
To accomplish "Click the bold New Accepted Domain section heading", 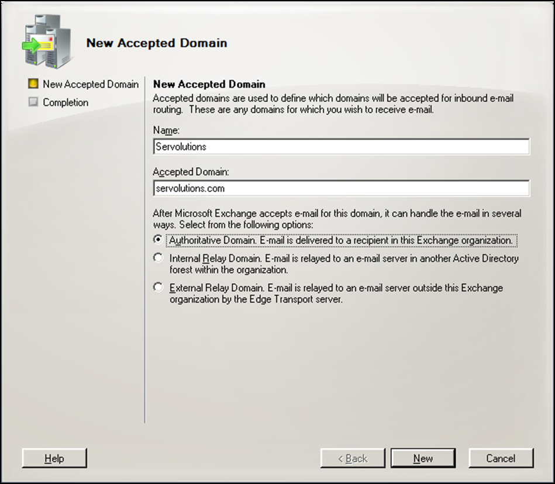I will tap(209, 84).
